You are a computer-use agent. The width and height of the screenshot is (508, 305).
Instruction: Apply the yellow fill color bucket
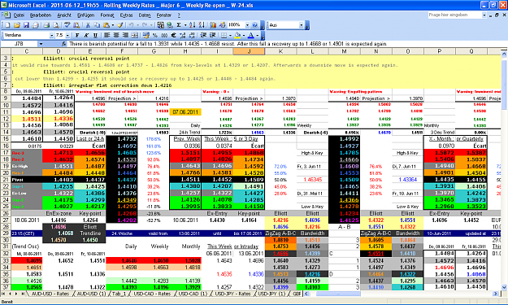click(x=237, y=35)
